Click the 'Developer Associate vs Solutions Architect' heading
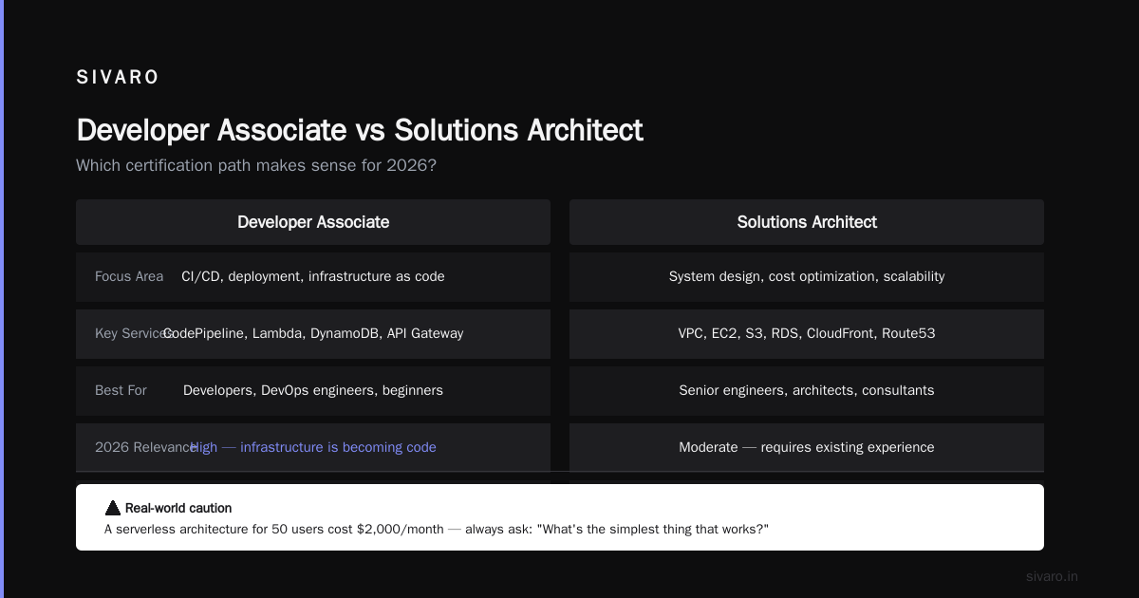 point(360,130)
